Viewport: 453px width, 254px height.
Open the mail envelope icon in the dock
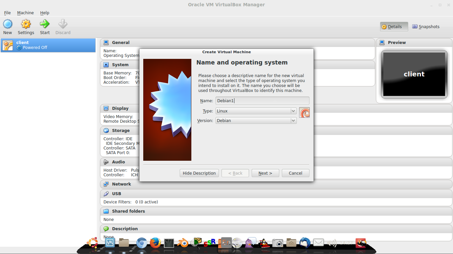[x=318, y=243]
